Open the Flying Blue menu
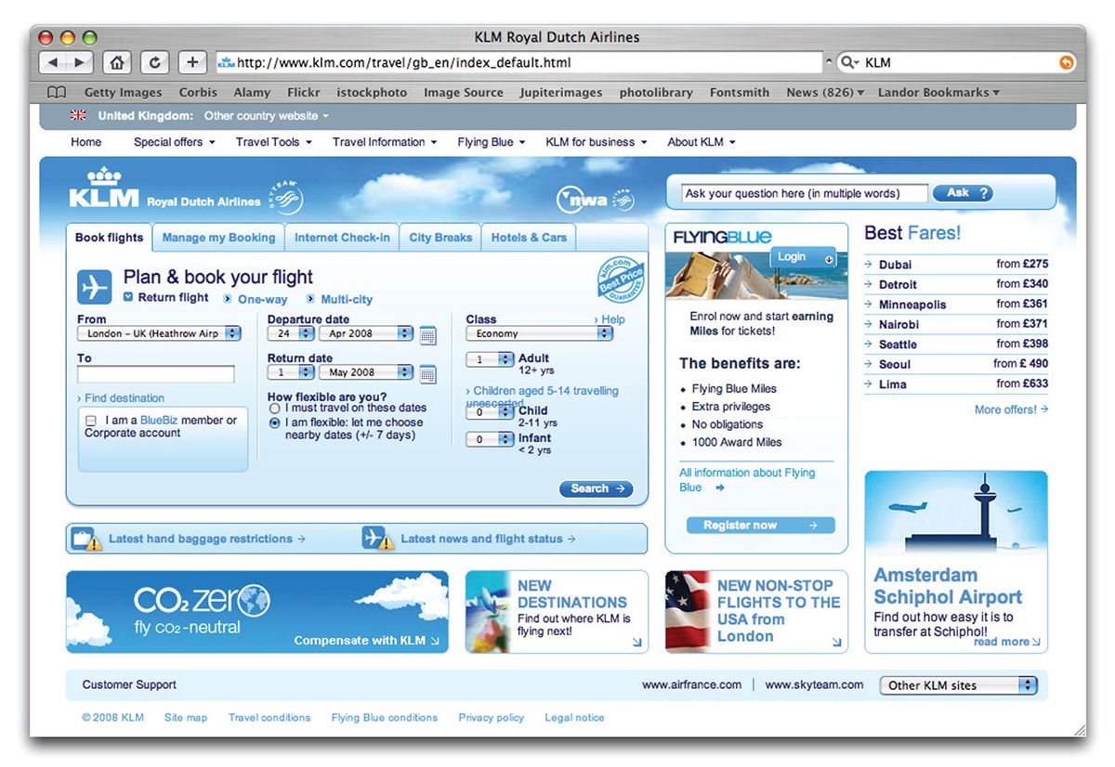The width and height of the screenshot is (1115, 767). pos(491,142)
